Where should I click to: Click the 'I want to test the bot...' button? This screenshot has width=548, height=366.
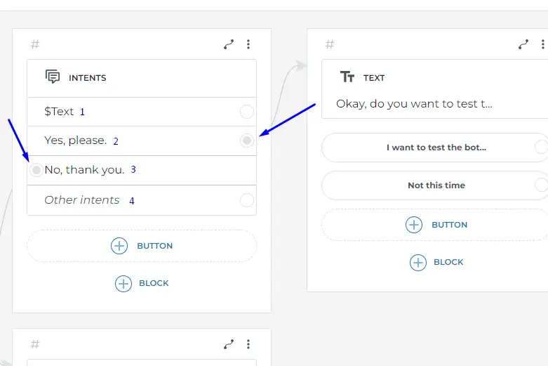(x=436, y=148)
